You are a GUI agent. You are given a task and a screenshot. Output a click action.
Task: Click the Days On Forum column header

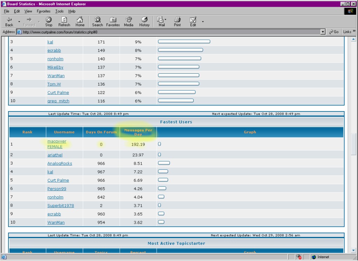[101, 132]
